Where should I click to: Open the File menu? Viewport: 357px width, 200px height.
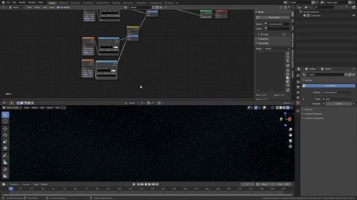tap(8, 2)
